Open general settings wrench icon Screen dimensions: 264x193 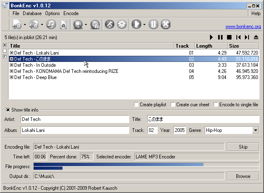pos(109,24)
